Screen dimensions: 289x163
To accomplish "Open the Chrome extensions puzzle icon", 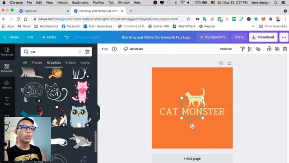I will pyautogui.click(x=270, y=19).
